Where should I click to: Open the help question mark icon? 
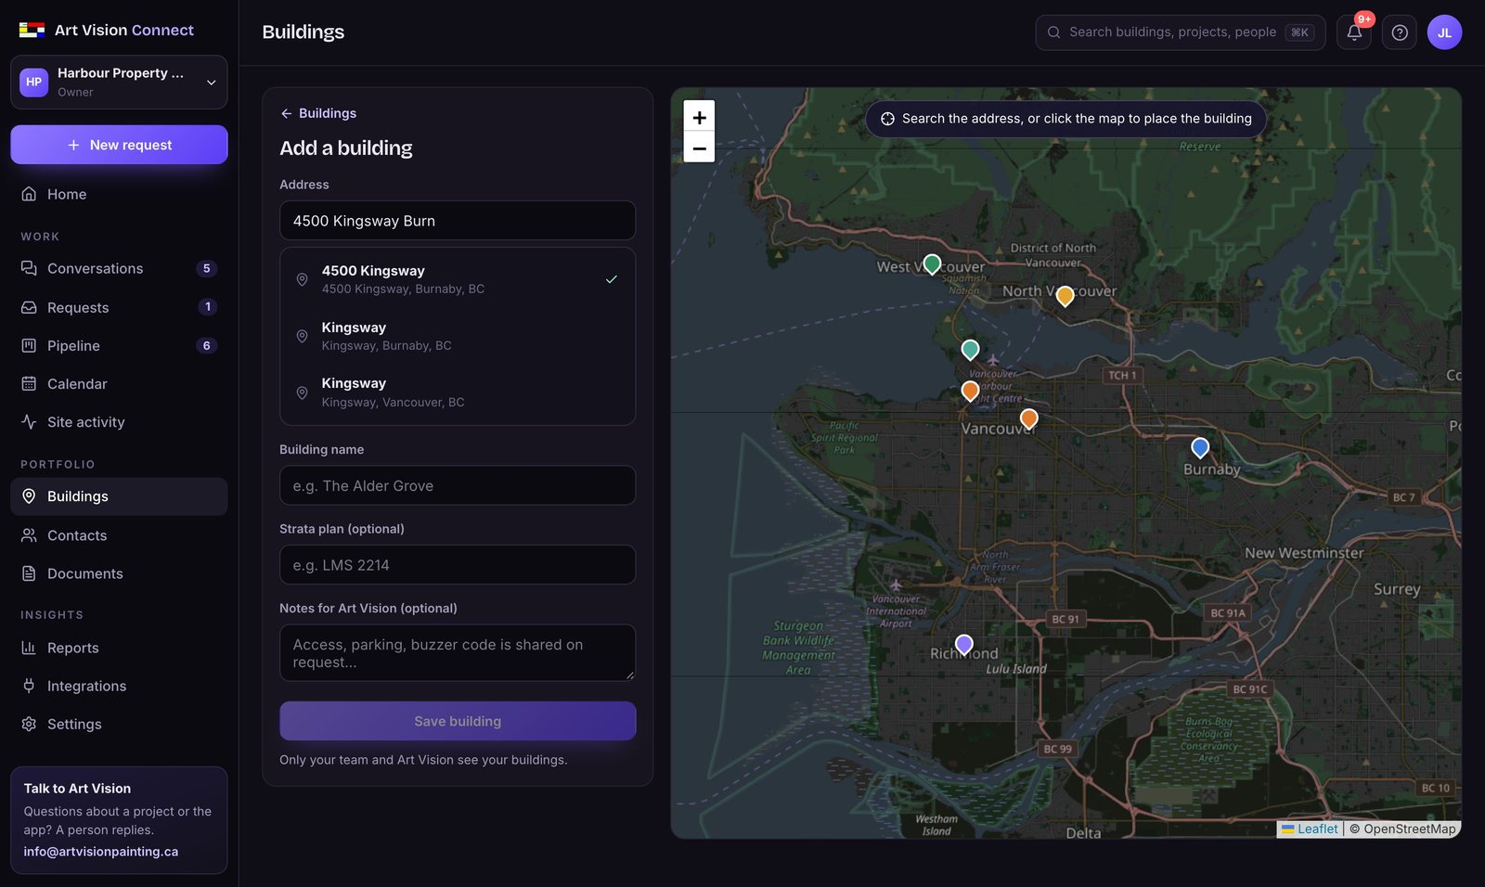(1400, 32)
